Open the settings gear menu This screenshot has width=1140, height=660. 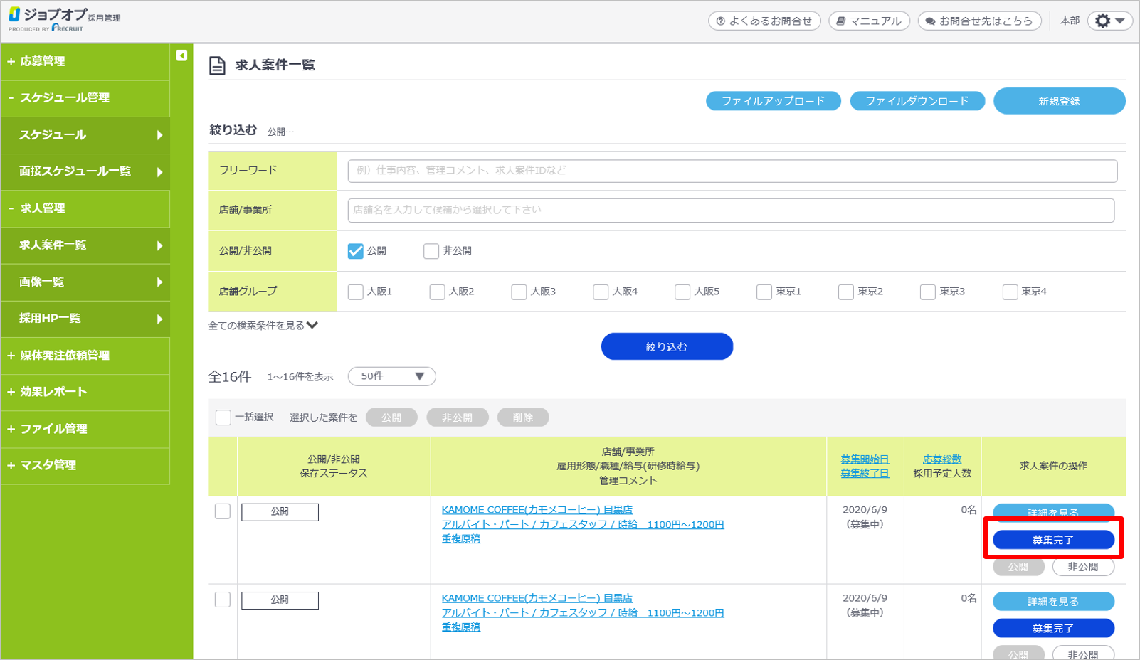point(1109,21)
